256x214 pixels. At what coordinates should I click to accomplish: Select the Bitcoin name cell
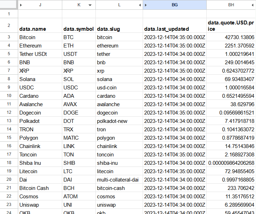(40, 37)
